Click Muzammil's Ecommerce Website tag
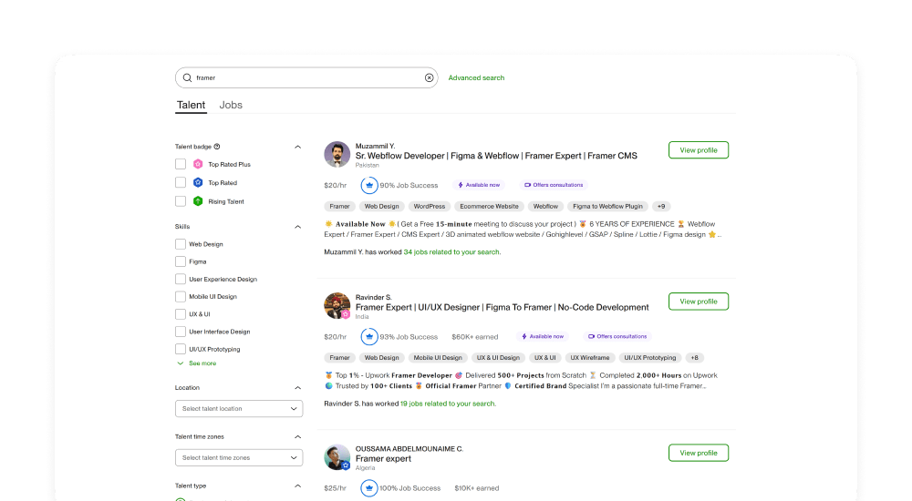This screenshot has height=501, width=912. coord(489,207)
